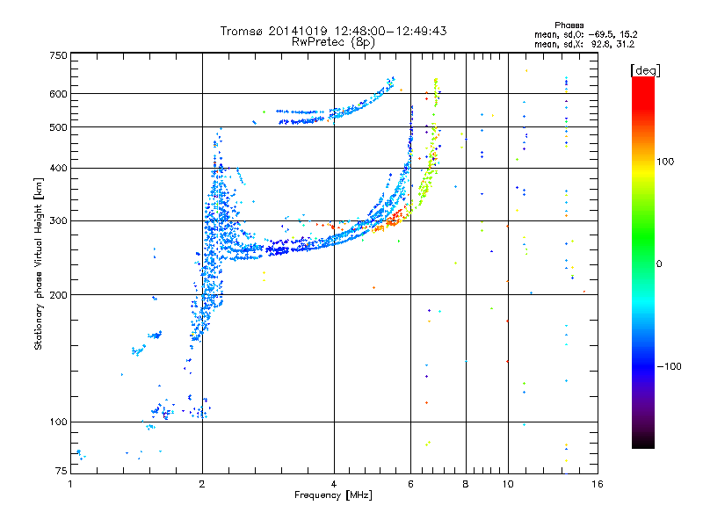Viewport: 703px width, 527px height.
Task: Click the y-axis label '600'
Action: coord(58,94)
